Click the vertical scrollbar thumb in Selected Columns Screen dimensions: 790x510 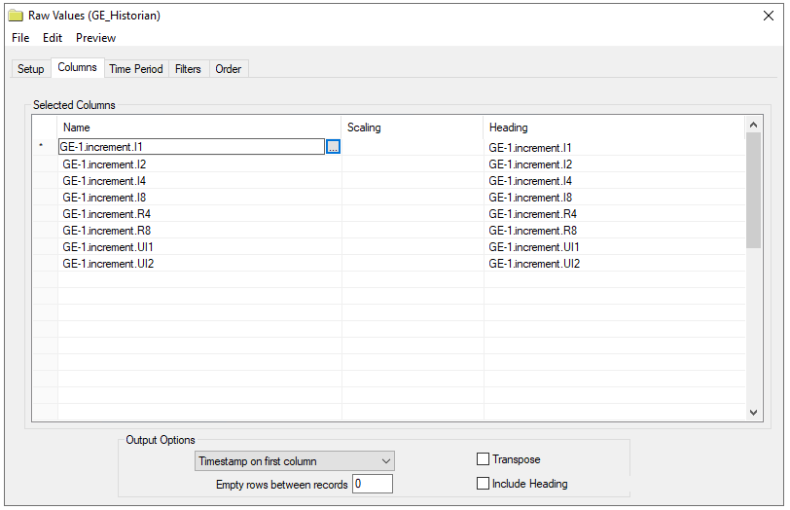[753, 191]
